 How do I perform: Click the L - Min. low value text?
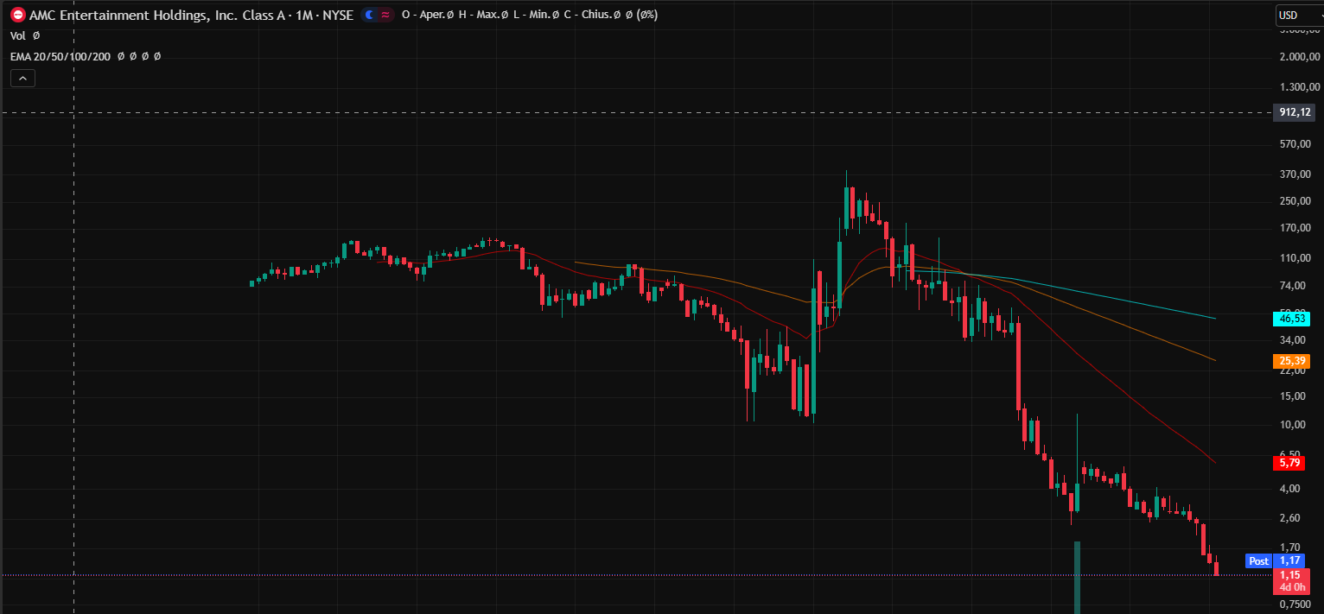pos(538,15)
